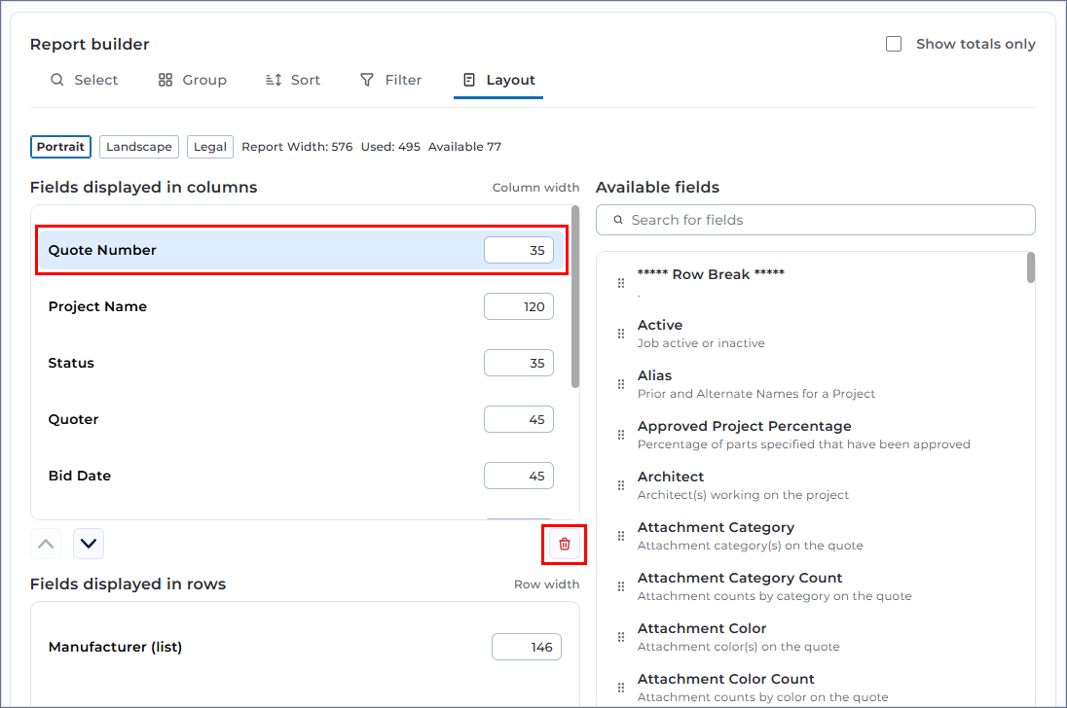1067x708 pixels.
Task: Click drag handle for Approved Project Percentage
Action: click(620, 435)
